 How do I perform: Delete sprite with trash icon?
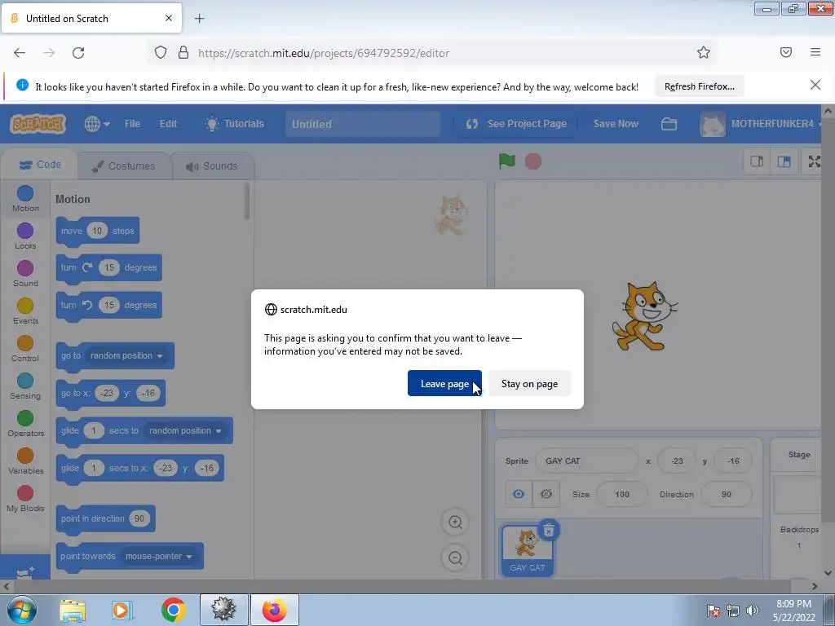(x=549, y=530)
